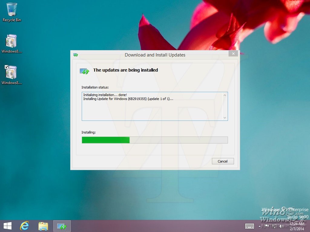Image resolution: width=310 pixels, height=232 pixels.
Task: Click the Cancel button to stop installation
Action: [x=223, y=161]
